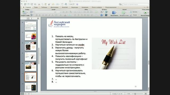
Task: Switch to Normal view in status bar
Action: (x=22, y=94)
